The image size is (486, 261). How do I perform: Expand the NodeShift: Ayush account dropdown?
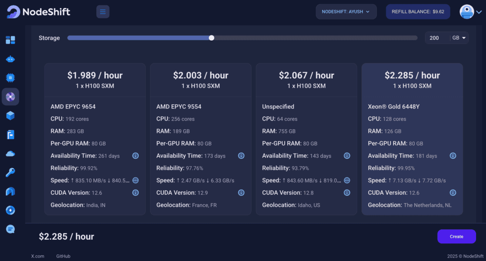346,12
